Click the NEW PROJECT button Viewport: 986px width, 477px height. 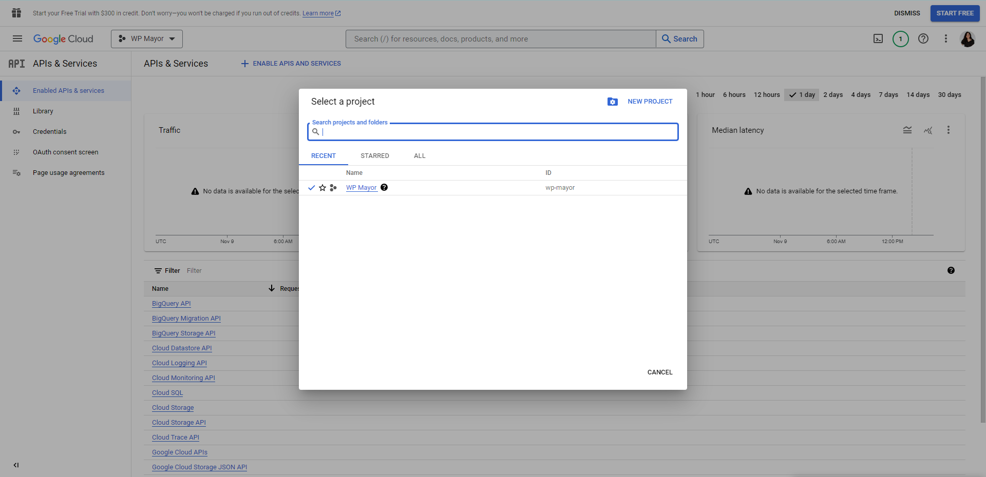650,102
